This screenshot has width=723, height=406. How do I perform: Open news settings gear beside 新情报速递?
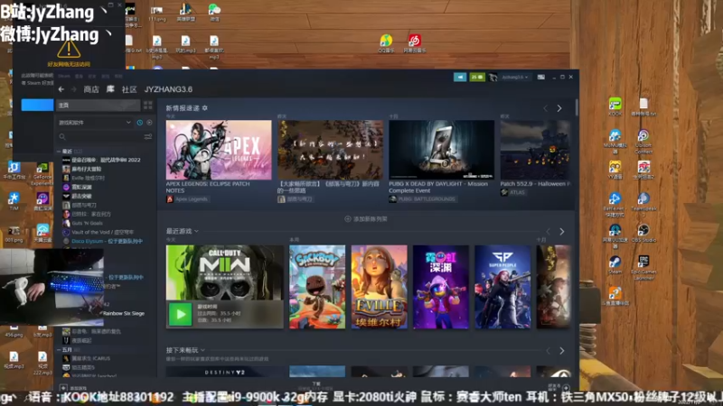point(205,107)
